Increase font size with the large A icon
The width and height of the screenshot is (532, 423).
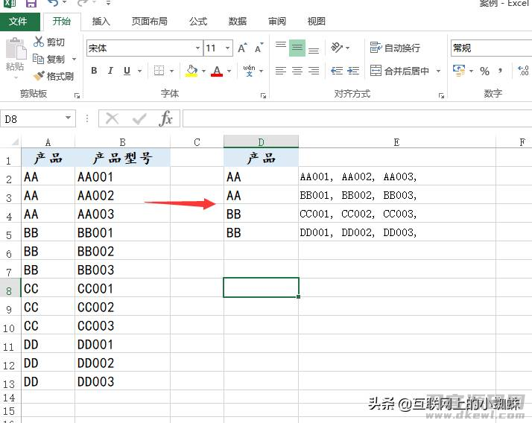[242, 48]
